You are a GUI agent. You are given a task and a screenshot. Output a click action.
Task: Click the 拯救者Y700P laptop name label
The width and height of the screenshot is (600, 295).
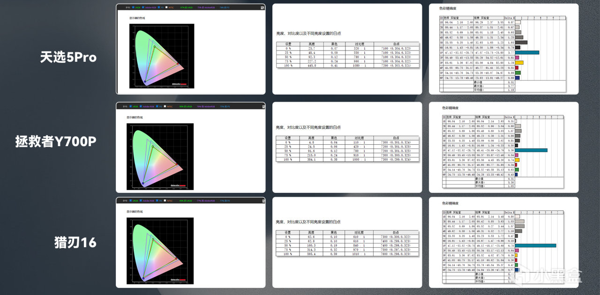(x=56, y=141)
